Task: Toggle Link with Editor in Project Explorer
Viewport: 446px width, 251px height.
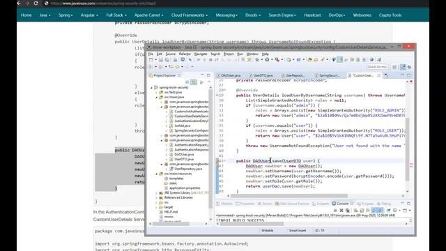Action: pyautogui.click(x=194, y=82)
